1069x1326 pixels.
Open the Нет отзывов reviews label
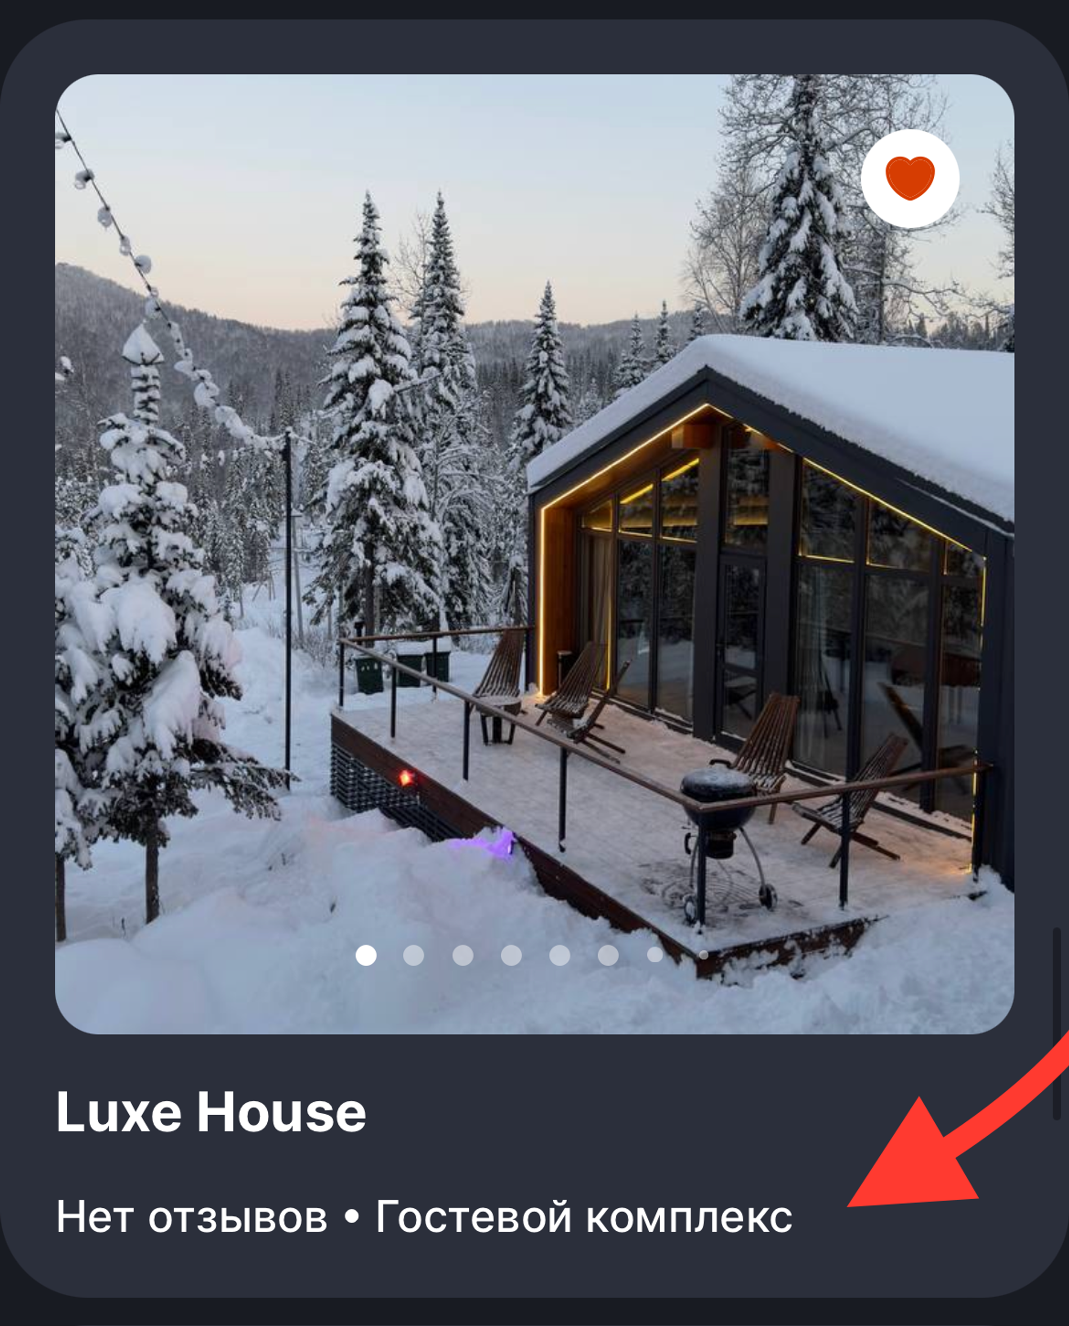point(191,1217)
